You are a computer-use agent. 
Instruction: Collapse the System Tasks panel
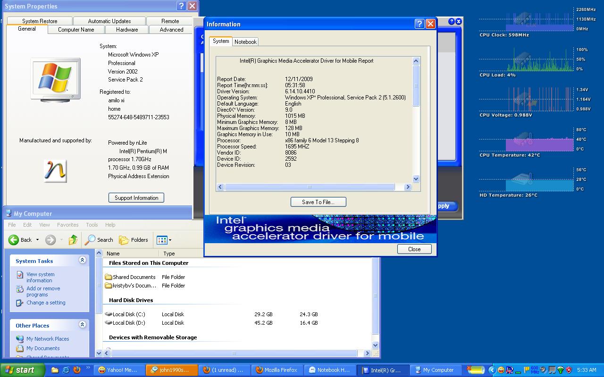83,260
